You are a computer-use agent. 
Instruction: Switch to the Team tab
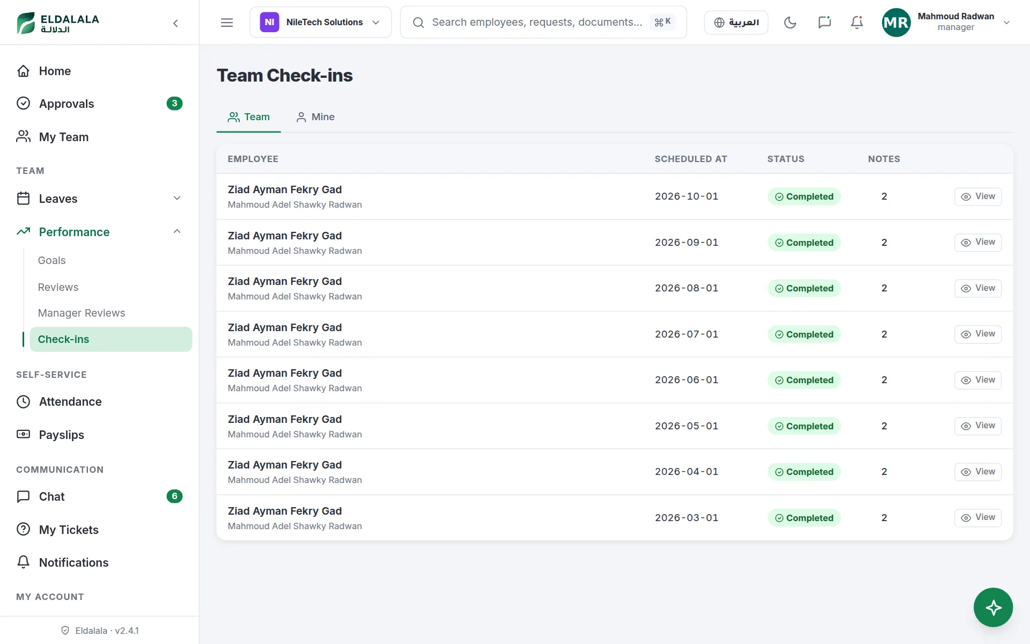tap(248, 117)
